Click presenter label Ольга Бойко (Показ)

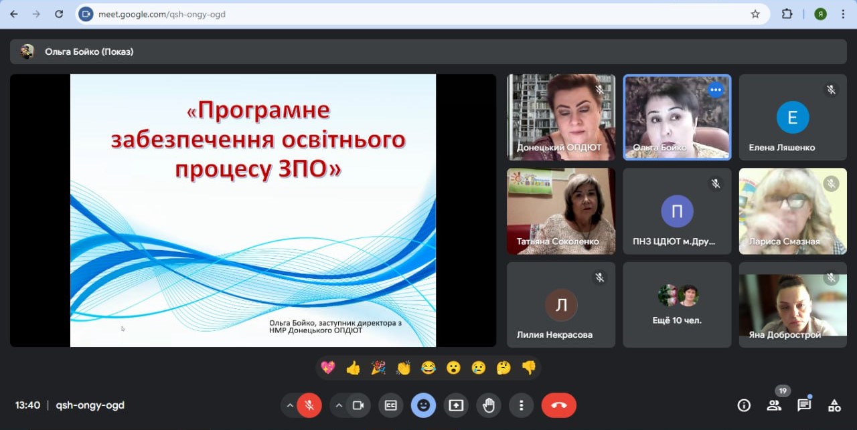click(x=89, y=51)
